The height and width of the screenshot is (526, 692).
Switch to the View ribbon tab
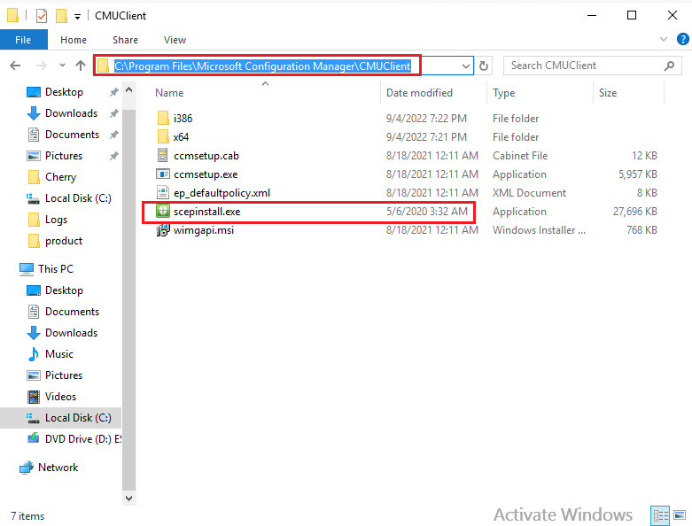175,40
